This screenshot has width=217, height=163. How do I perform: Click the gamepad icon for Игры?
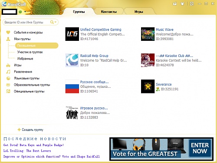tap(8, 65)
